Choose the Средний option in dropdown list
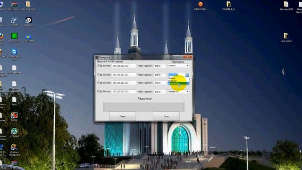 [x=178, y=81]
